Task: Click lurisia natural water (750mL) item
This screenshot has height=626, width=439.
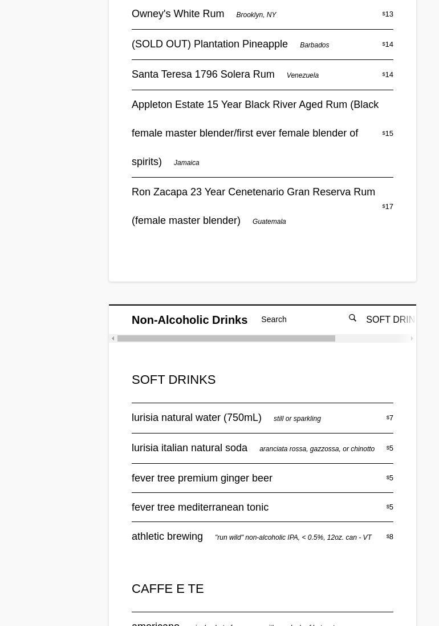Action: click(x=197, y=418)
